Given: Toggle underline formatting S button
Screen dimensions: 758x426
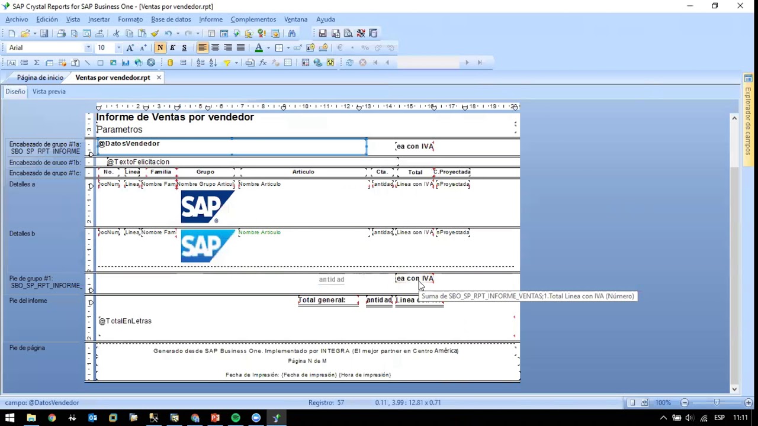Looking at the screenshot, I should [x=184, y=48].
